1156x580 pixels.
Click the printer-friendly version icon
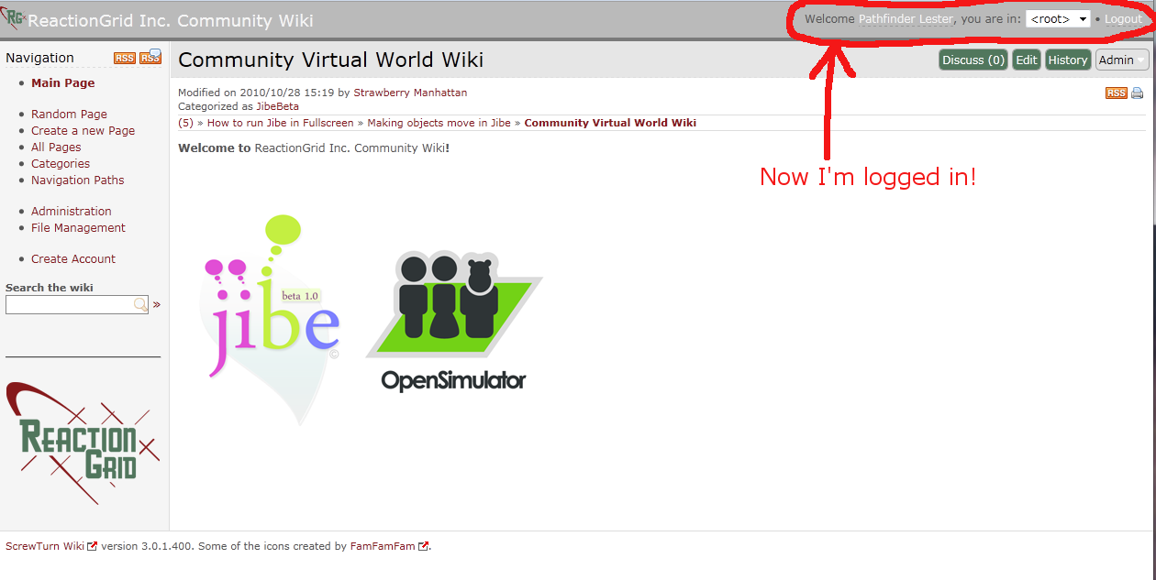pyautogui.click(x=1138, y=93)
